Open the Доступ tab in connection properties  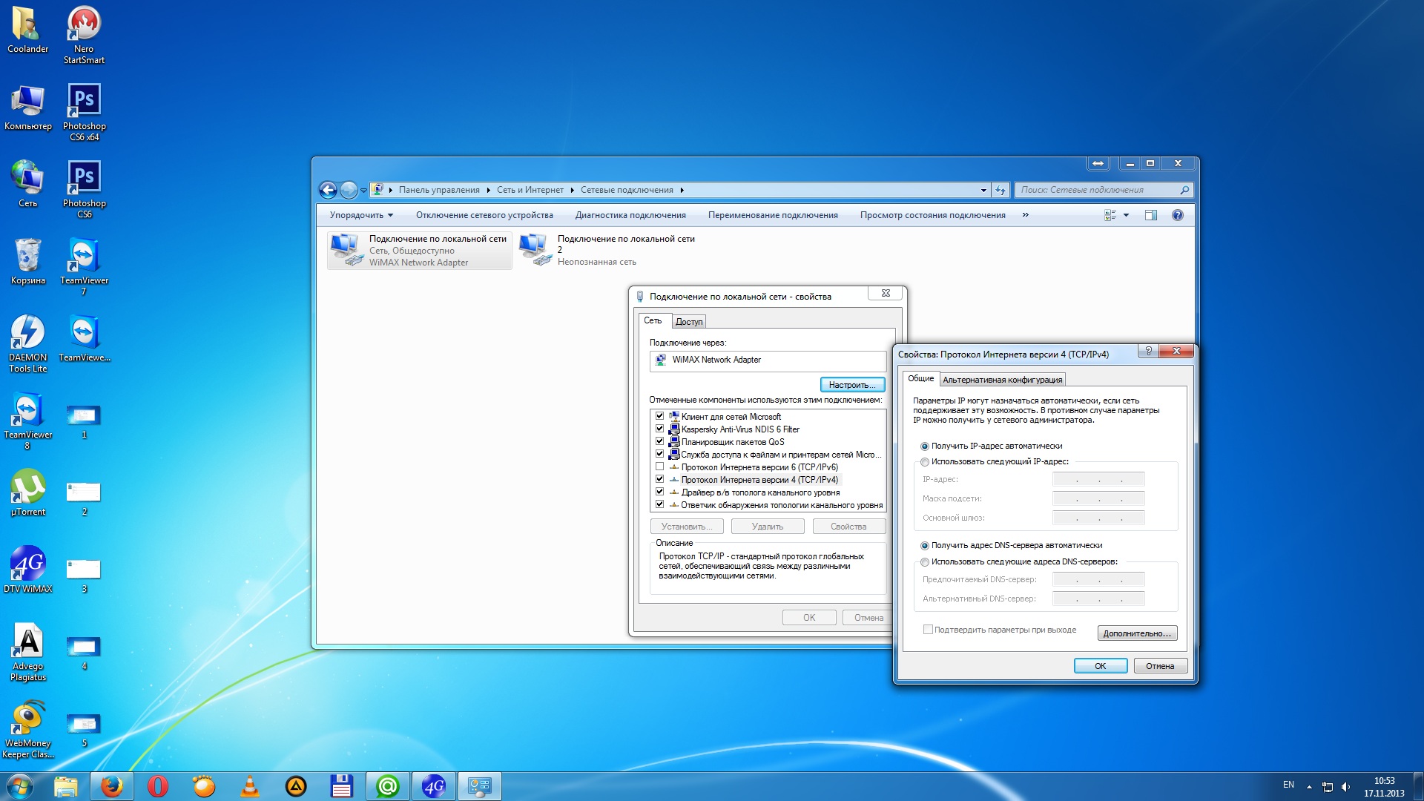coord(688,322)
